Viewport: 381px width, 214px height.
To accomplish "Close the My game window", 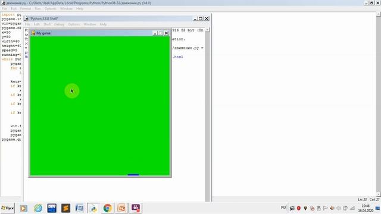I will pos(167,33).
